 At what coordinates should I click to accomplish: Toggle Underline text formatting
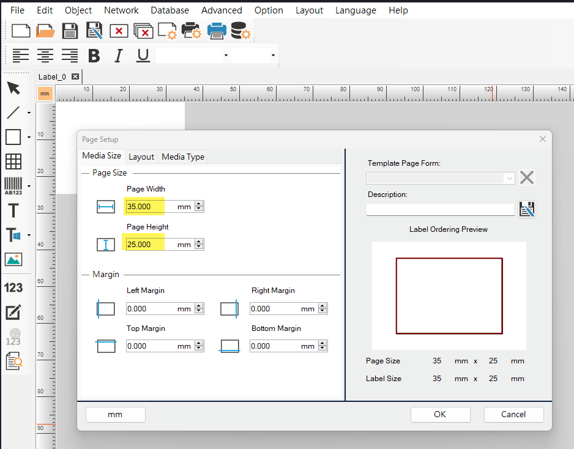click(x=143, y=56)
